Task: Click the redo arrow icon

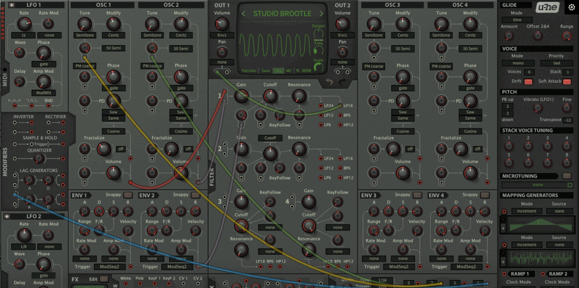Action: click(342, 83)
